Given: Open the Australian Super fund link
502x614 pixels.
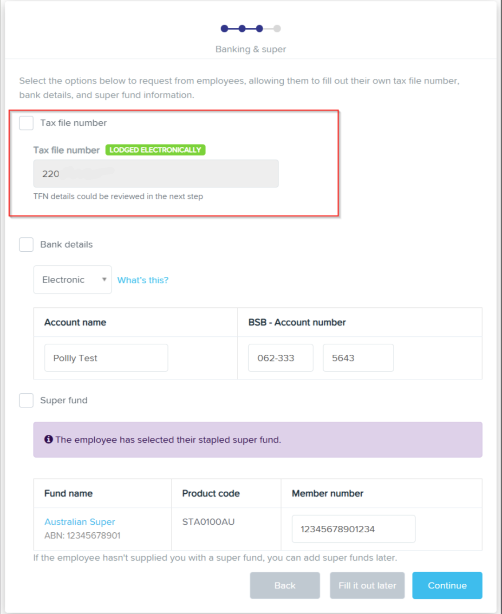Looking at the screenshot, I should 80,522.
